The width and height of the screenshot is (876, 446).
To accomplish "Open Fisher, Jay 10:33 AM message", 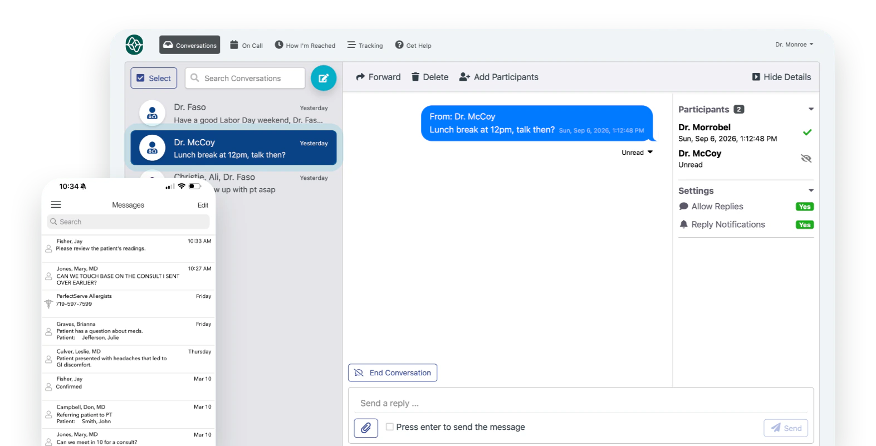I will [x=129, y=248].
